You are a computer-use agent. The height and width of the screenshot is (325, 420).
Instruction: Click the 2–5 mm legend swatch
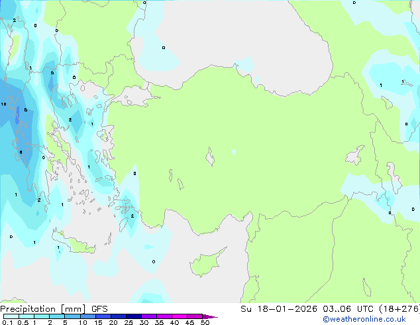click(x=57, y=316)
